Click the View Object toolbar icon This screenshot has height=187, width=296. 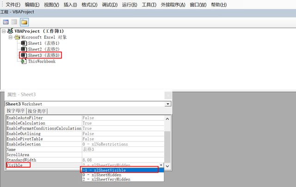point(14,22)
